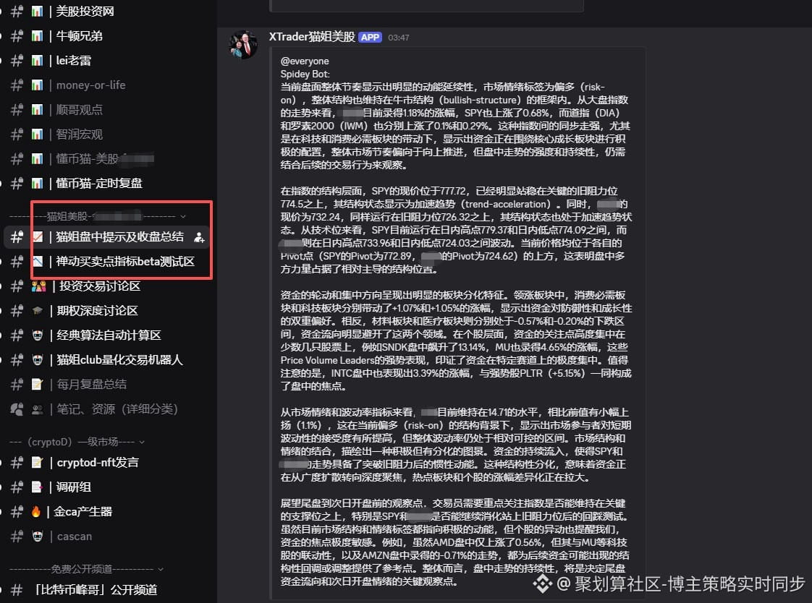Open XTrader猫姐美股 username profile

(x=312, y=37)
